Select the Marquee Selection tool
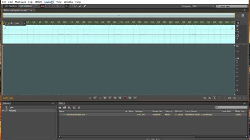 71,6
